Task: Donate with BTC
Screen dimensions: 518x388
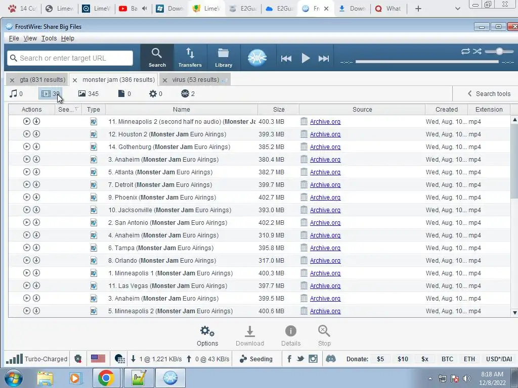Action: [447, 359]
